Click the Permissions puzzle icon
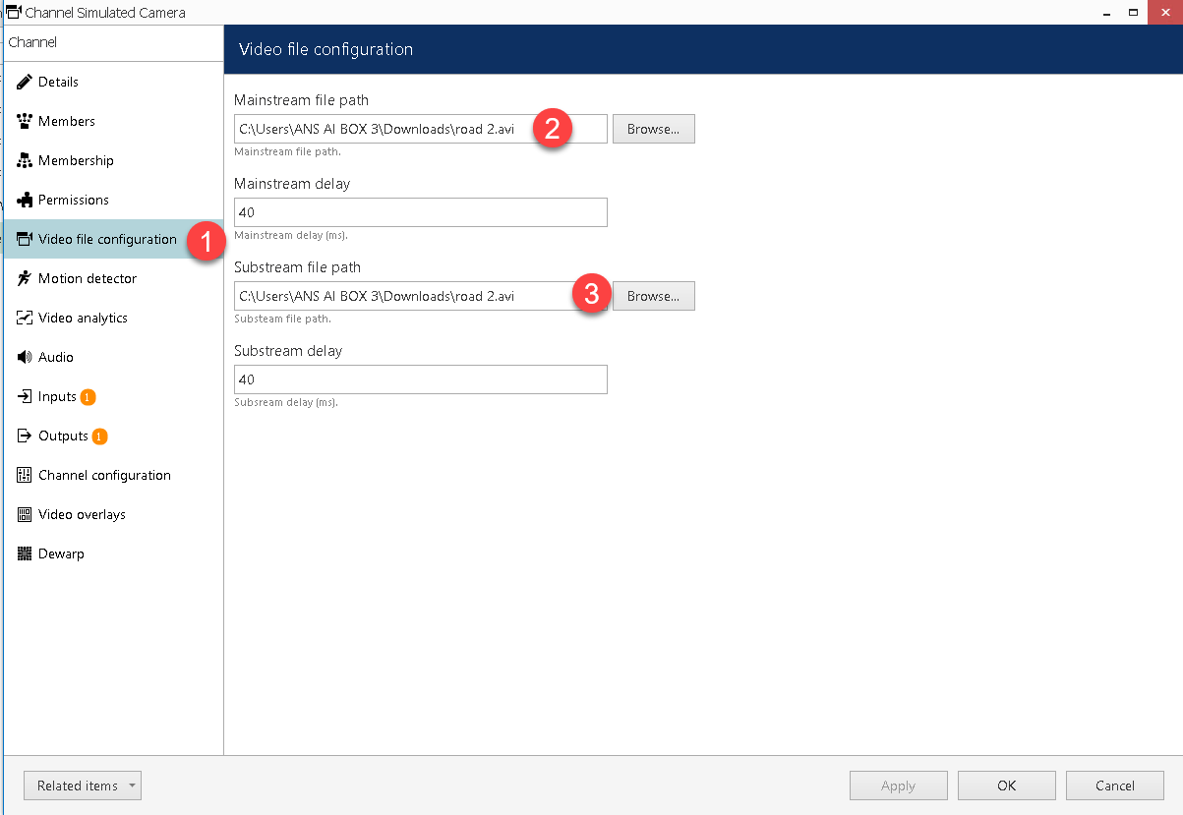1183x815 pixels. (25, 200)
